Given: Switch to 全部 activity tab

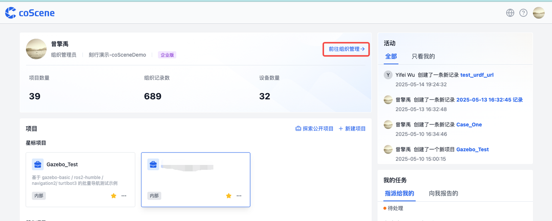Looking at the screenshot, I should click(x=391, y=56).
